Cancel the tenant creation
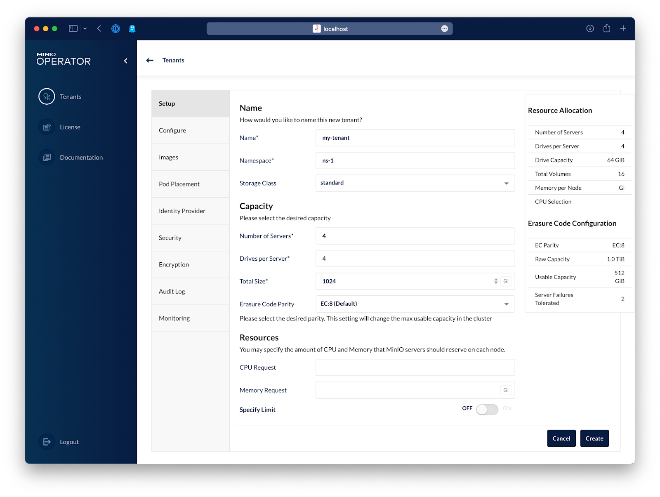660x497 pixels. coord(561,438)
